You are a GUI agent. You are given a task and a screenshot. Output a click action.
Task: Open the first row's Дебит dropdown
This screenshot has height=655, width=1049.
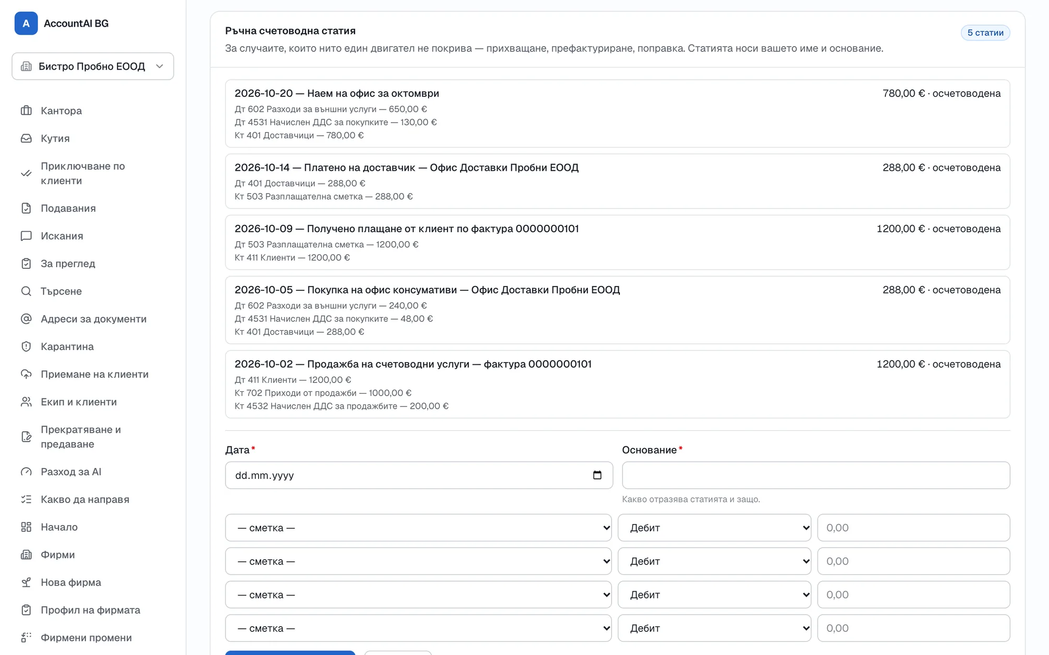[x=714, y=528]
